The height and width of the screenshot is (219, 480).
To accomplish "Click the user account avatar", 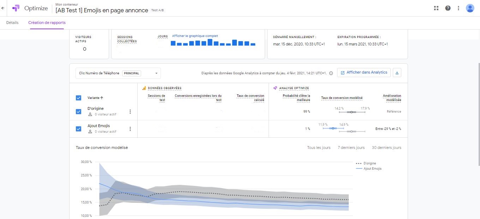I will (x=470, y=8).
